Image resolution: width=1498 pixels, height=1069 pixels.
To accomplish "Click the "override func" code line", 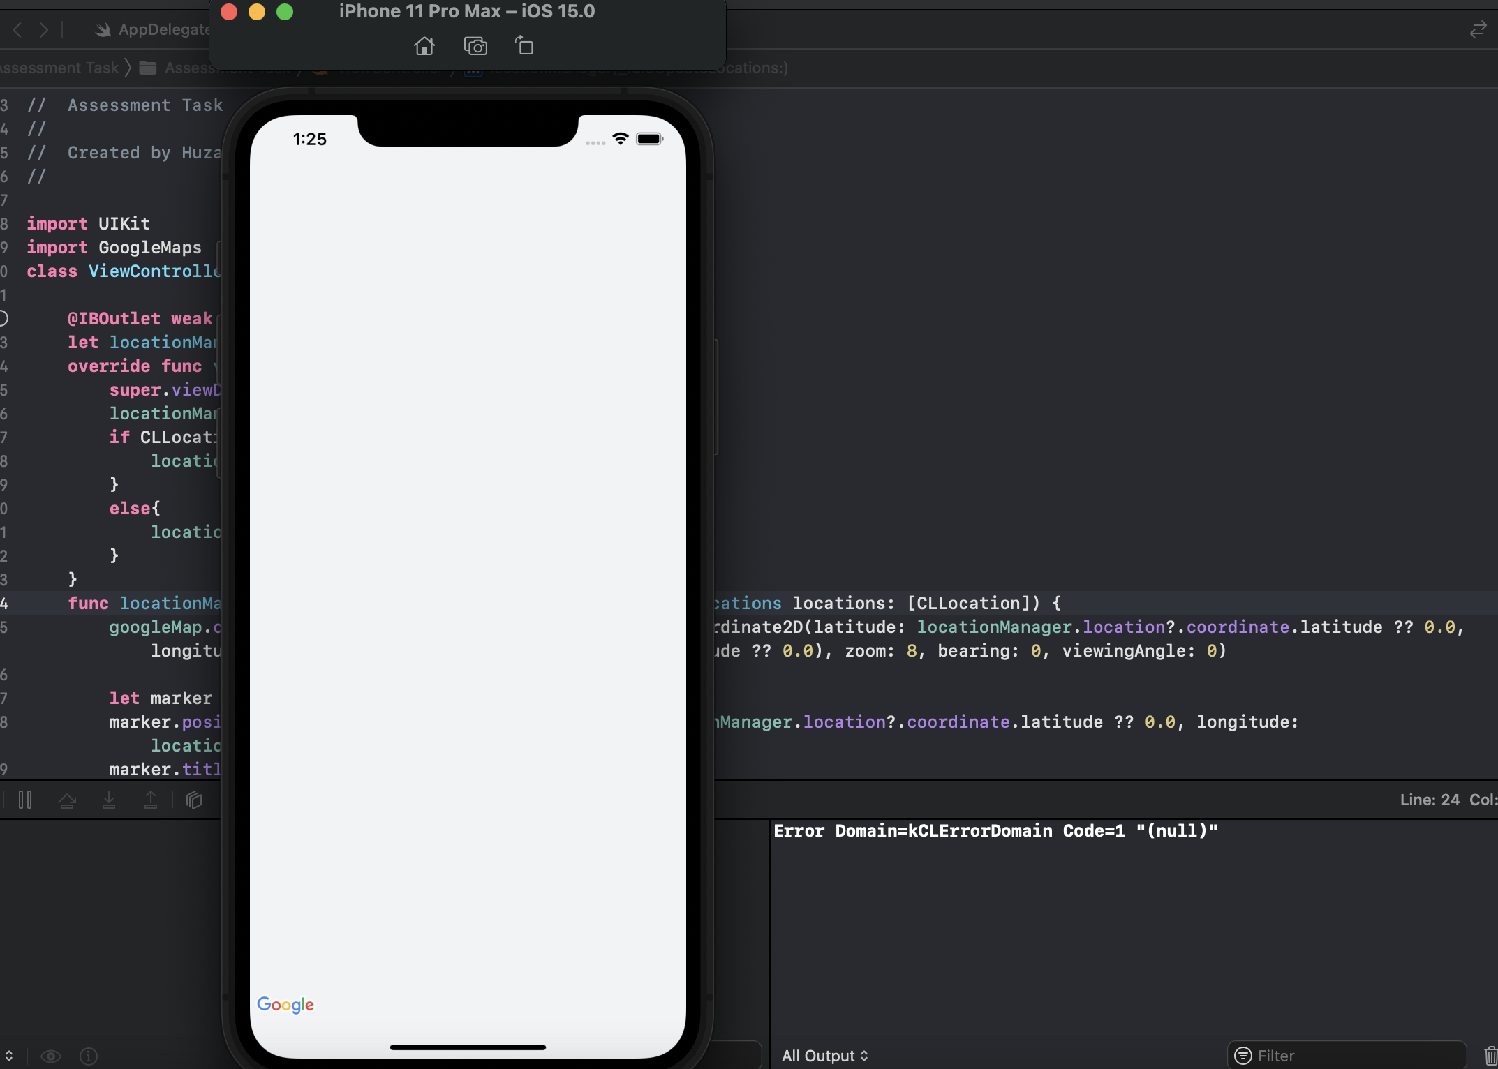I will 135,366.
